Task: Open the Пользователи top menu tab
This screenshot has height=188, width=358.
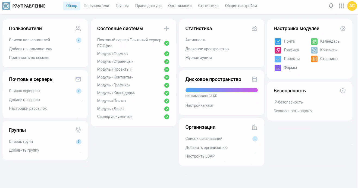Action: coord(96,6)
